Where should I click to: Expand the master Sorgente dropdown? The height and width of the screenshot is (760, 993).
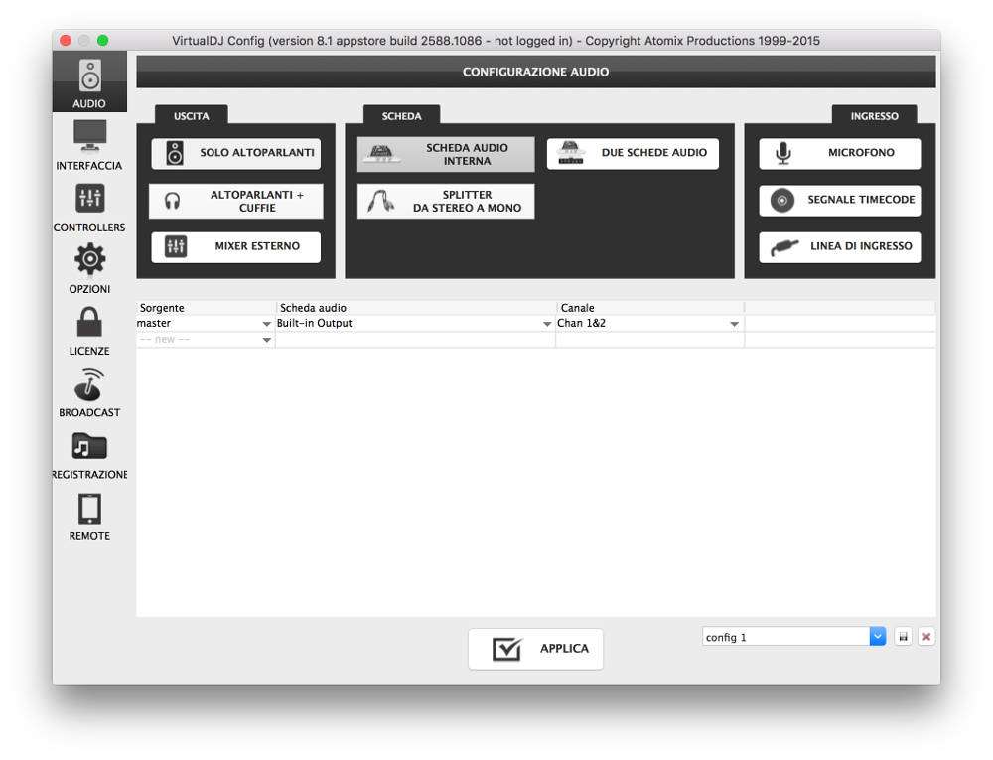click(266, 324)
